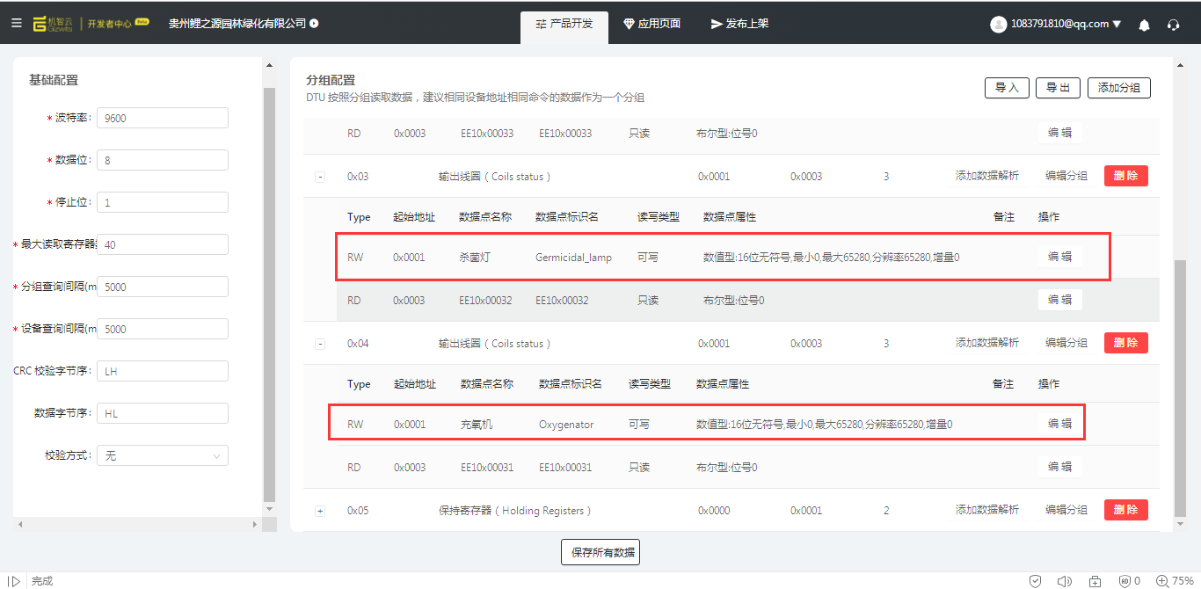Image resolution: width=1201 pixels, height=589 pixels.
Task: Open the company switcher arrow icon
Action: point(315,24)
